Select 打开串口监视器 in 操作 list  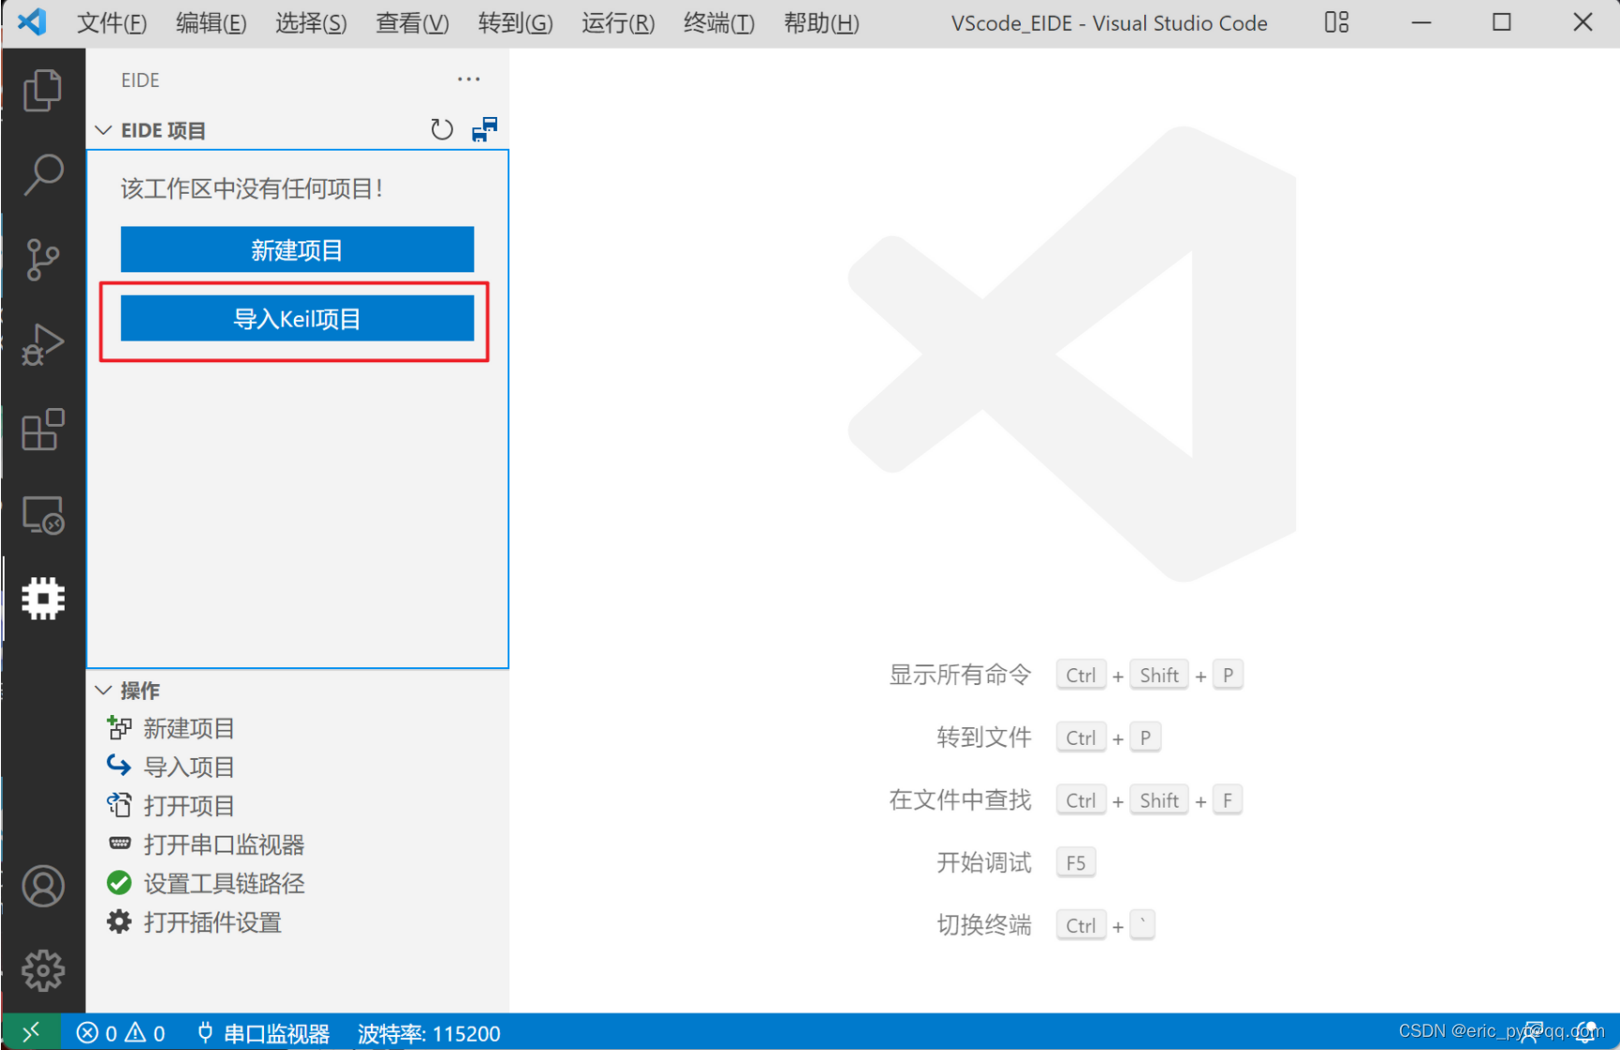point(224,845)
